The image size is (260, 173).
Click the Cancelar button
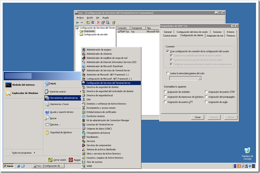214,117
